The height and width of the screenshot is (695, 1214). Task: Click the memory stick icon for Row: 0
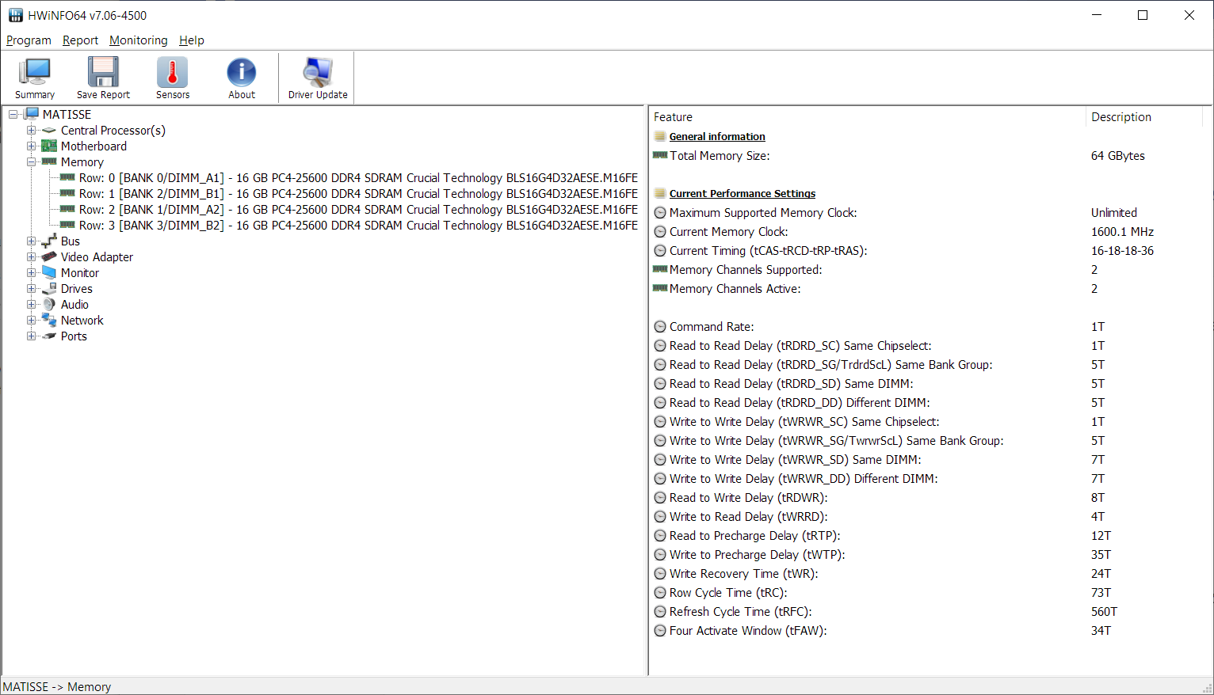67,177
